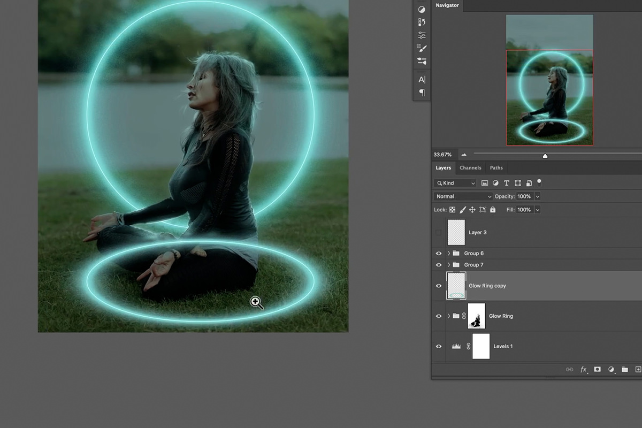
Task: Switch to the Paths tab
Action: pos(496,168)
